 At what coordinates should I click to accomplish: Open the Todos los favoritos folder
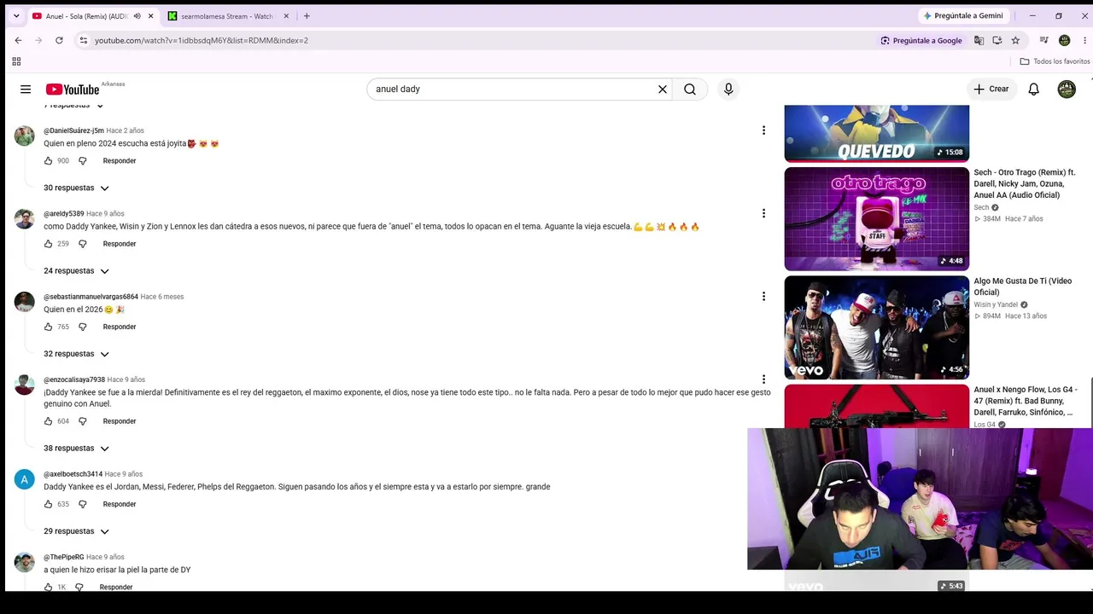1055,61
